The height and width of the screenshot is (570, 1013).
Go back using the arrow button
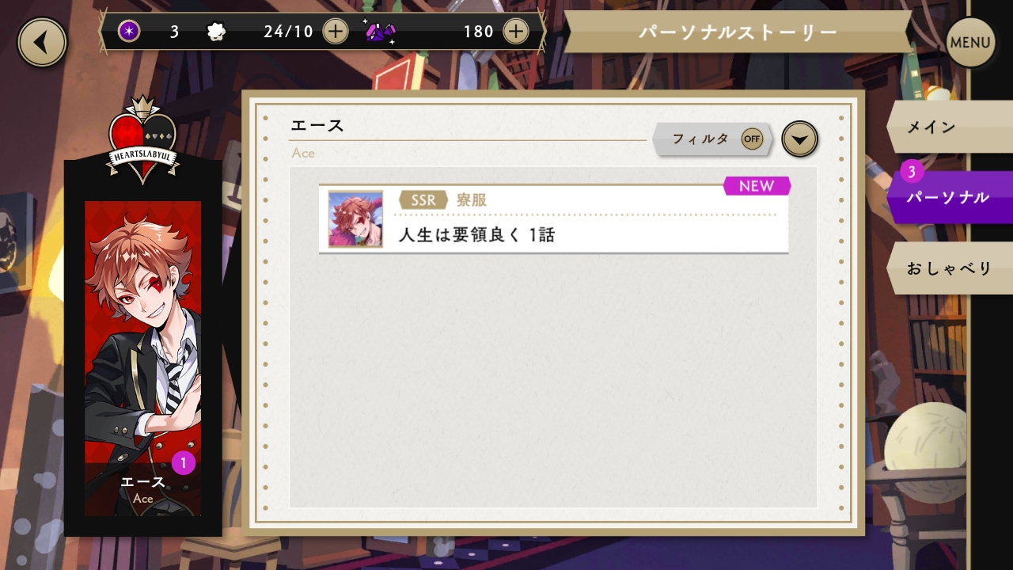click(x=42, y=42)
